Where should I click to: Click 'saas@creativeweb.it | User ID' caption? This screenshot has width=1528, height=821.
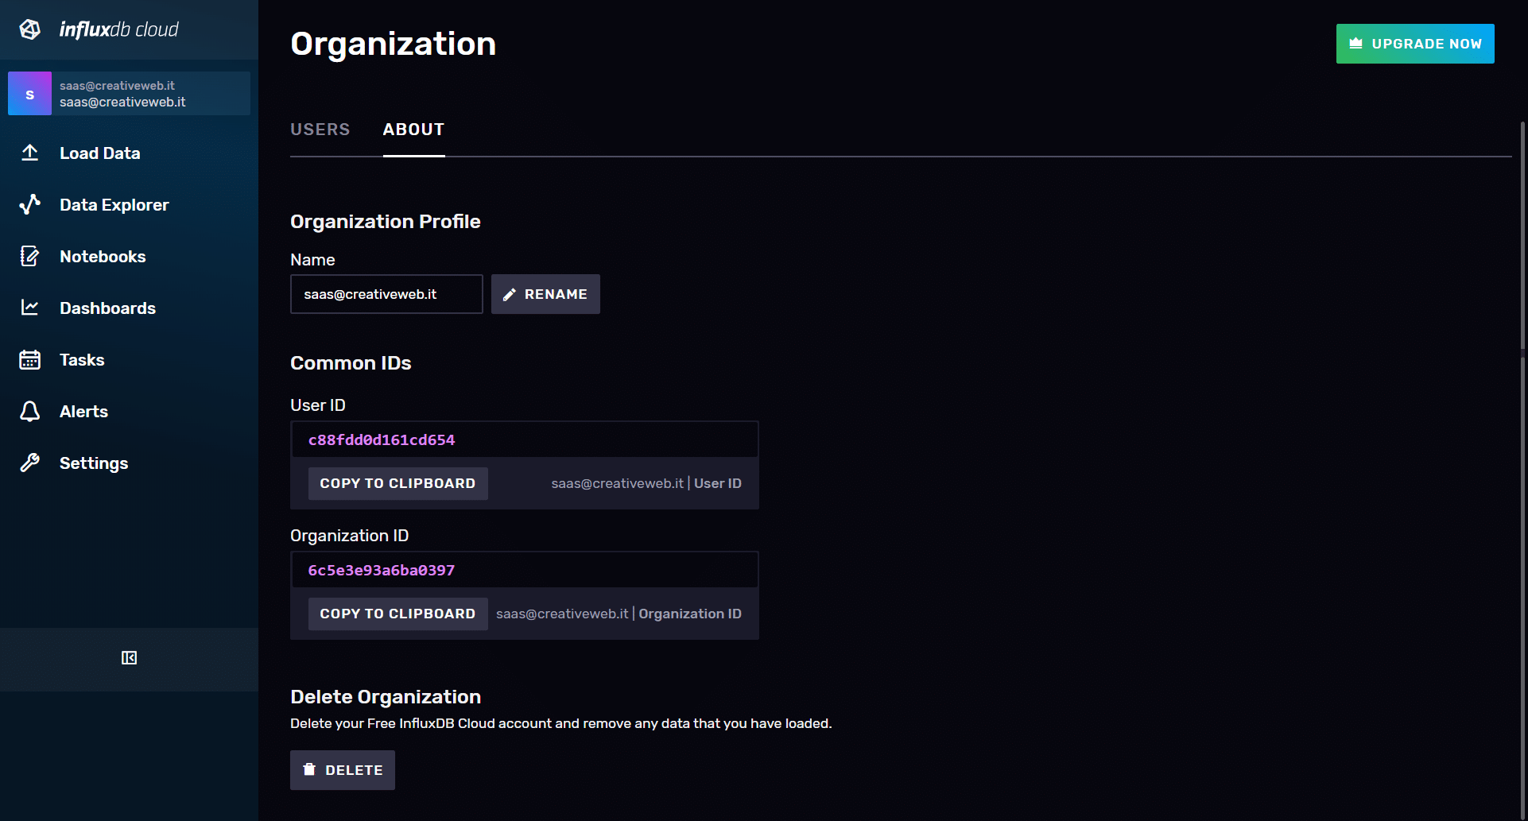[x=646, y=483]
